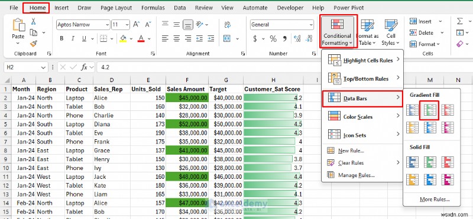Open the Power Pivot tab
The width and height of the screenshot is (473, 219).
(349, 8)
